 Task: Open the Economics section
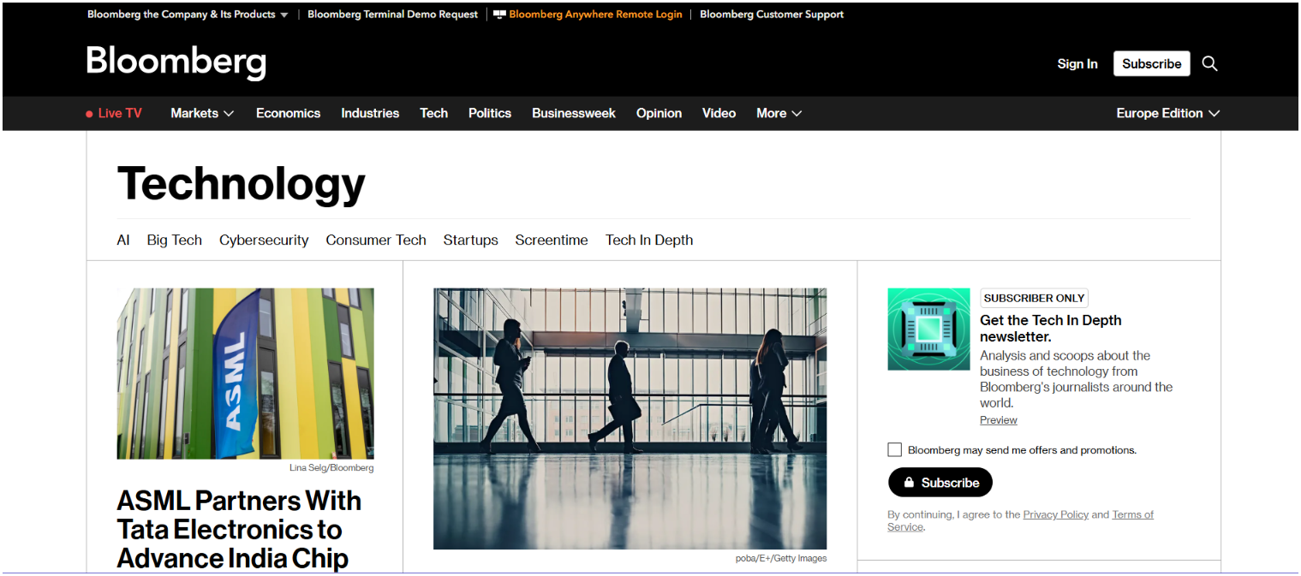(288, 113)
